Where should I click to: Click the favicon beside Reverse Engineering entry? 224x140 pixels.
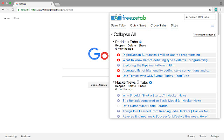click(x=118, y=116)
